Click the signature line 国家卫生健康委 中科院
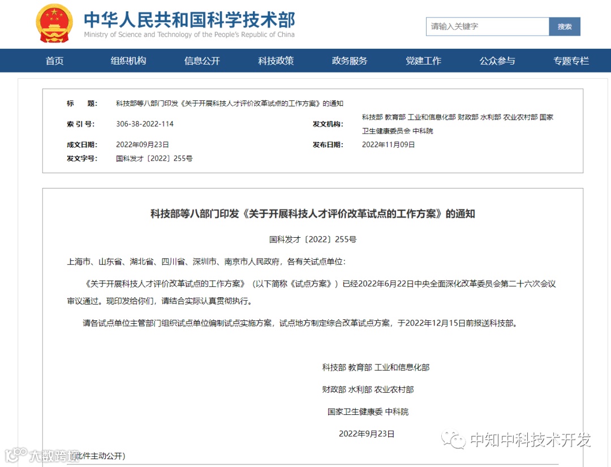The width and height of the screenshot is (611, 467). [368, 412]
